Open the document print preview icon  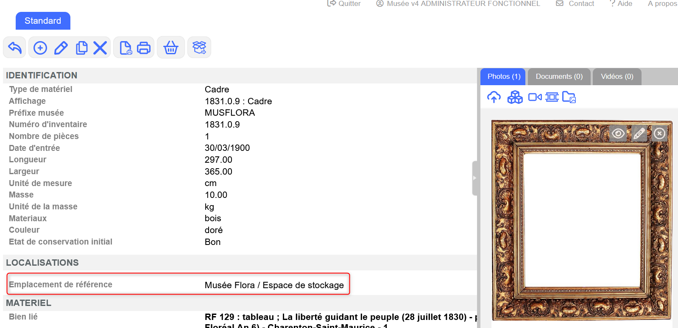(x=126, y=48)
